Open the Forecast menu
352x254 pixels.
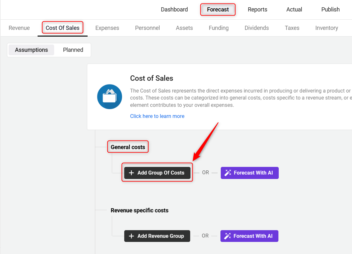(218, 10)
